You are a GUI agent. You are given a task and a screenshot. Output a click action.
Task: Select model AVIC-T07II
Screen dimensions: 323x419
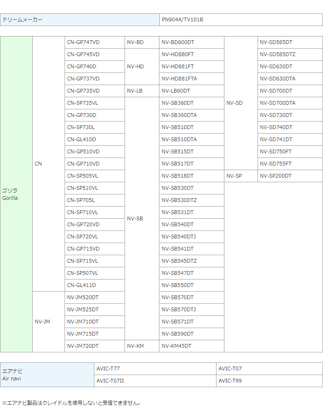click(x=155, y=381)
